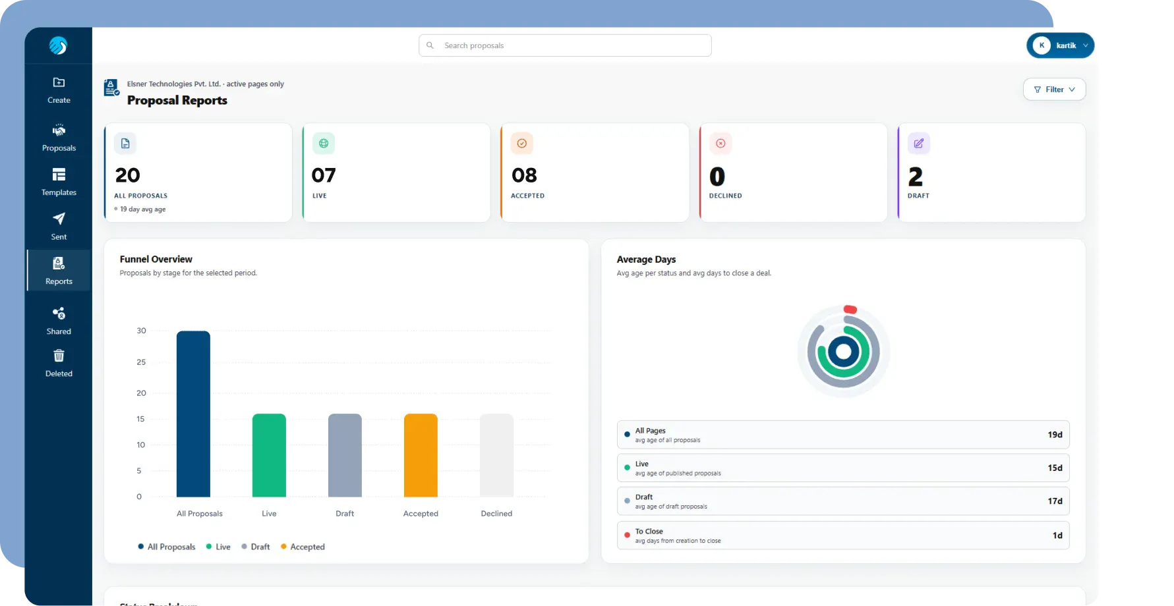Toggle All Proposals series in chart legend
The image size is (1174, 606).
click(x=167, y=547)
